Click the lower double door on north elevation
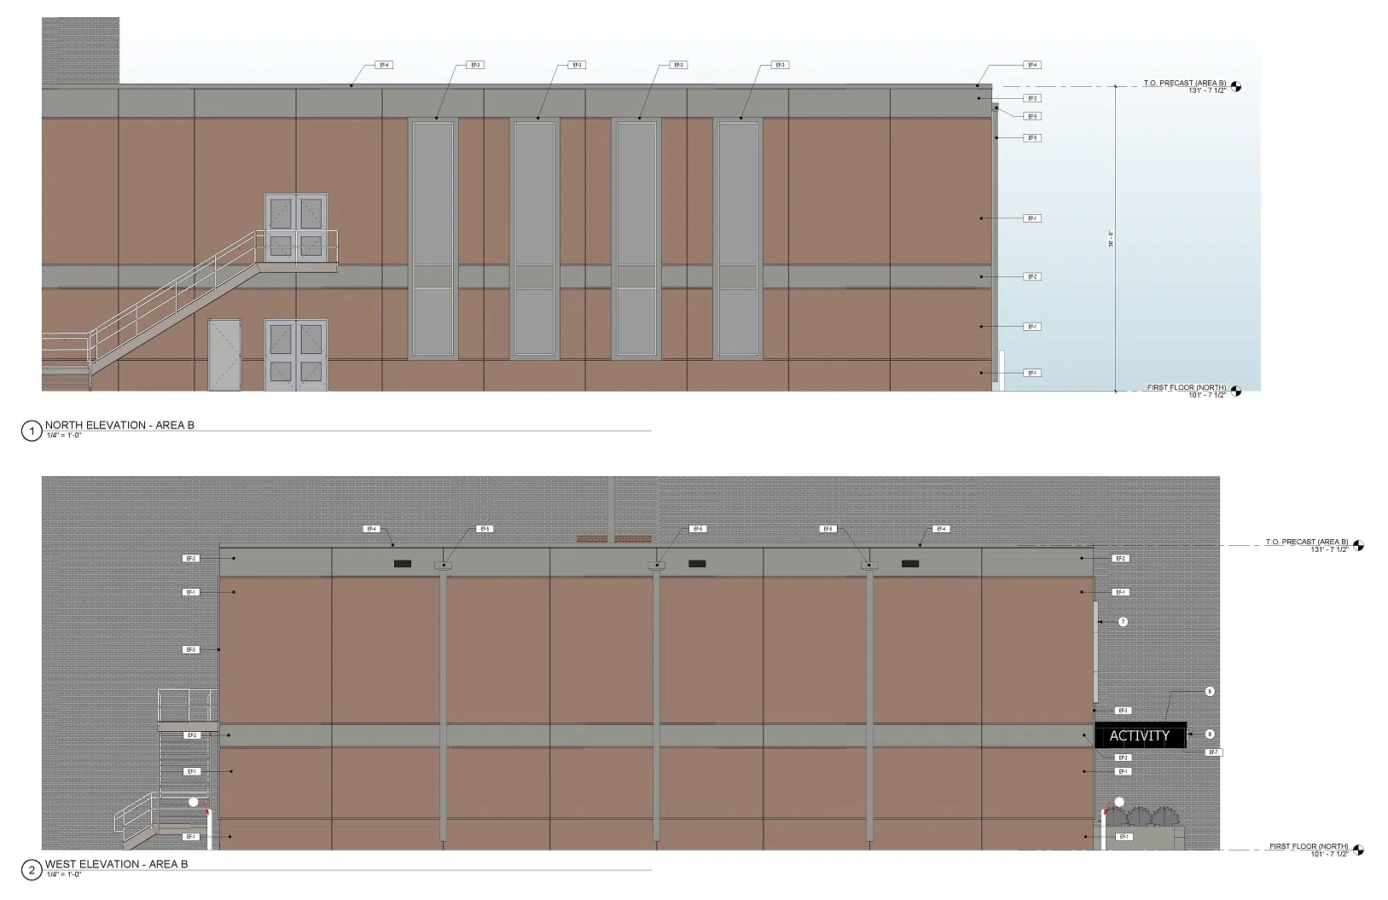Viewport: 1388px width, 900px height. (296, 355)
